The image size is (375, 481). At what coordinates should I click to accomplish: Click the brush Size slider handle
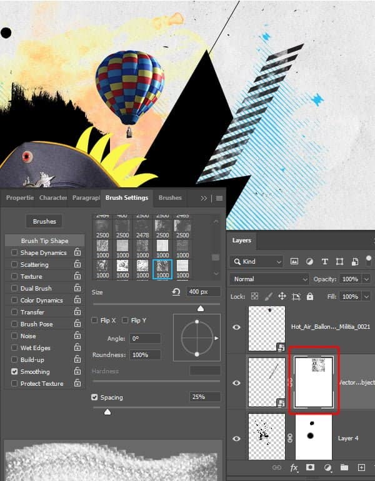click(x=201, y=308)
